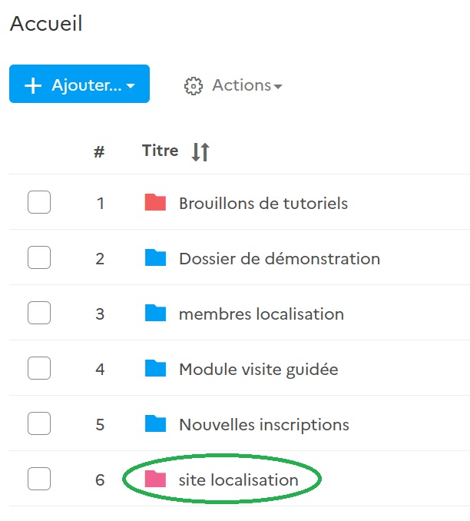Sort the list by Titre column header
This screenshot has width=470, height=521.
160,151
